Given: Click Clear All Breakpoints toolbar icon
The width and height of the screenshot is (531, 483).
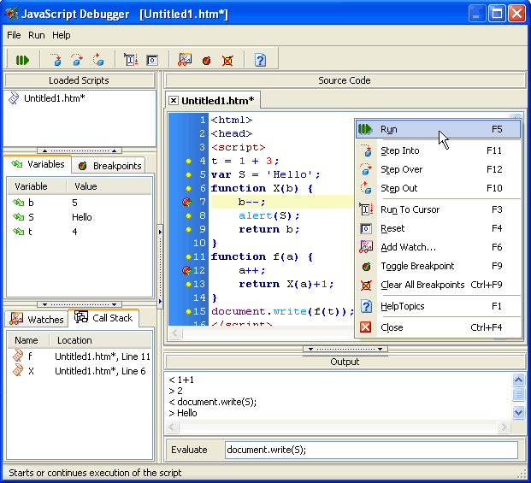Looking at the screenshot, I should click(227, 60).
